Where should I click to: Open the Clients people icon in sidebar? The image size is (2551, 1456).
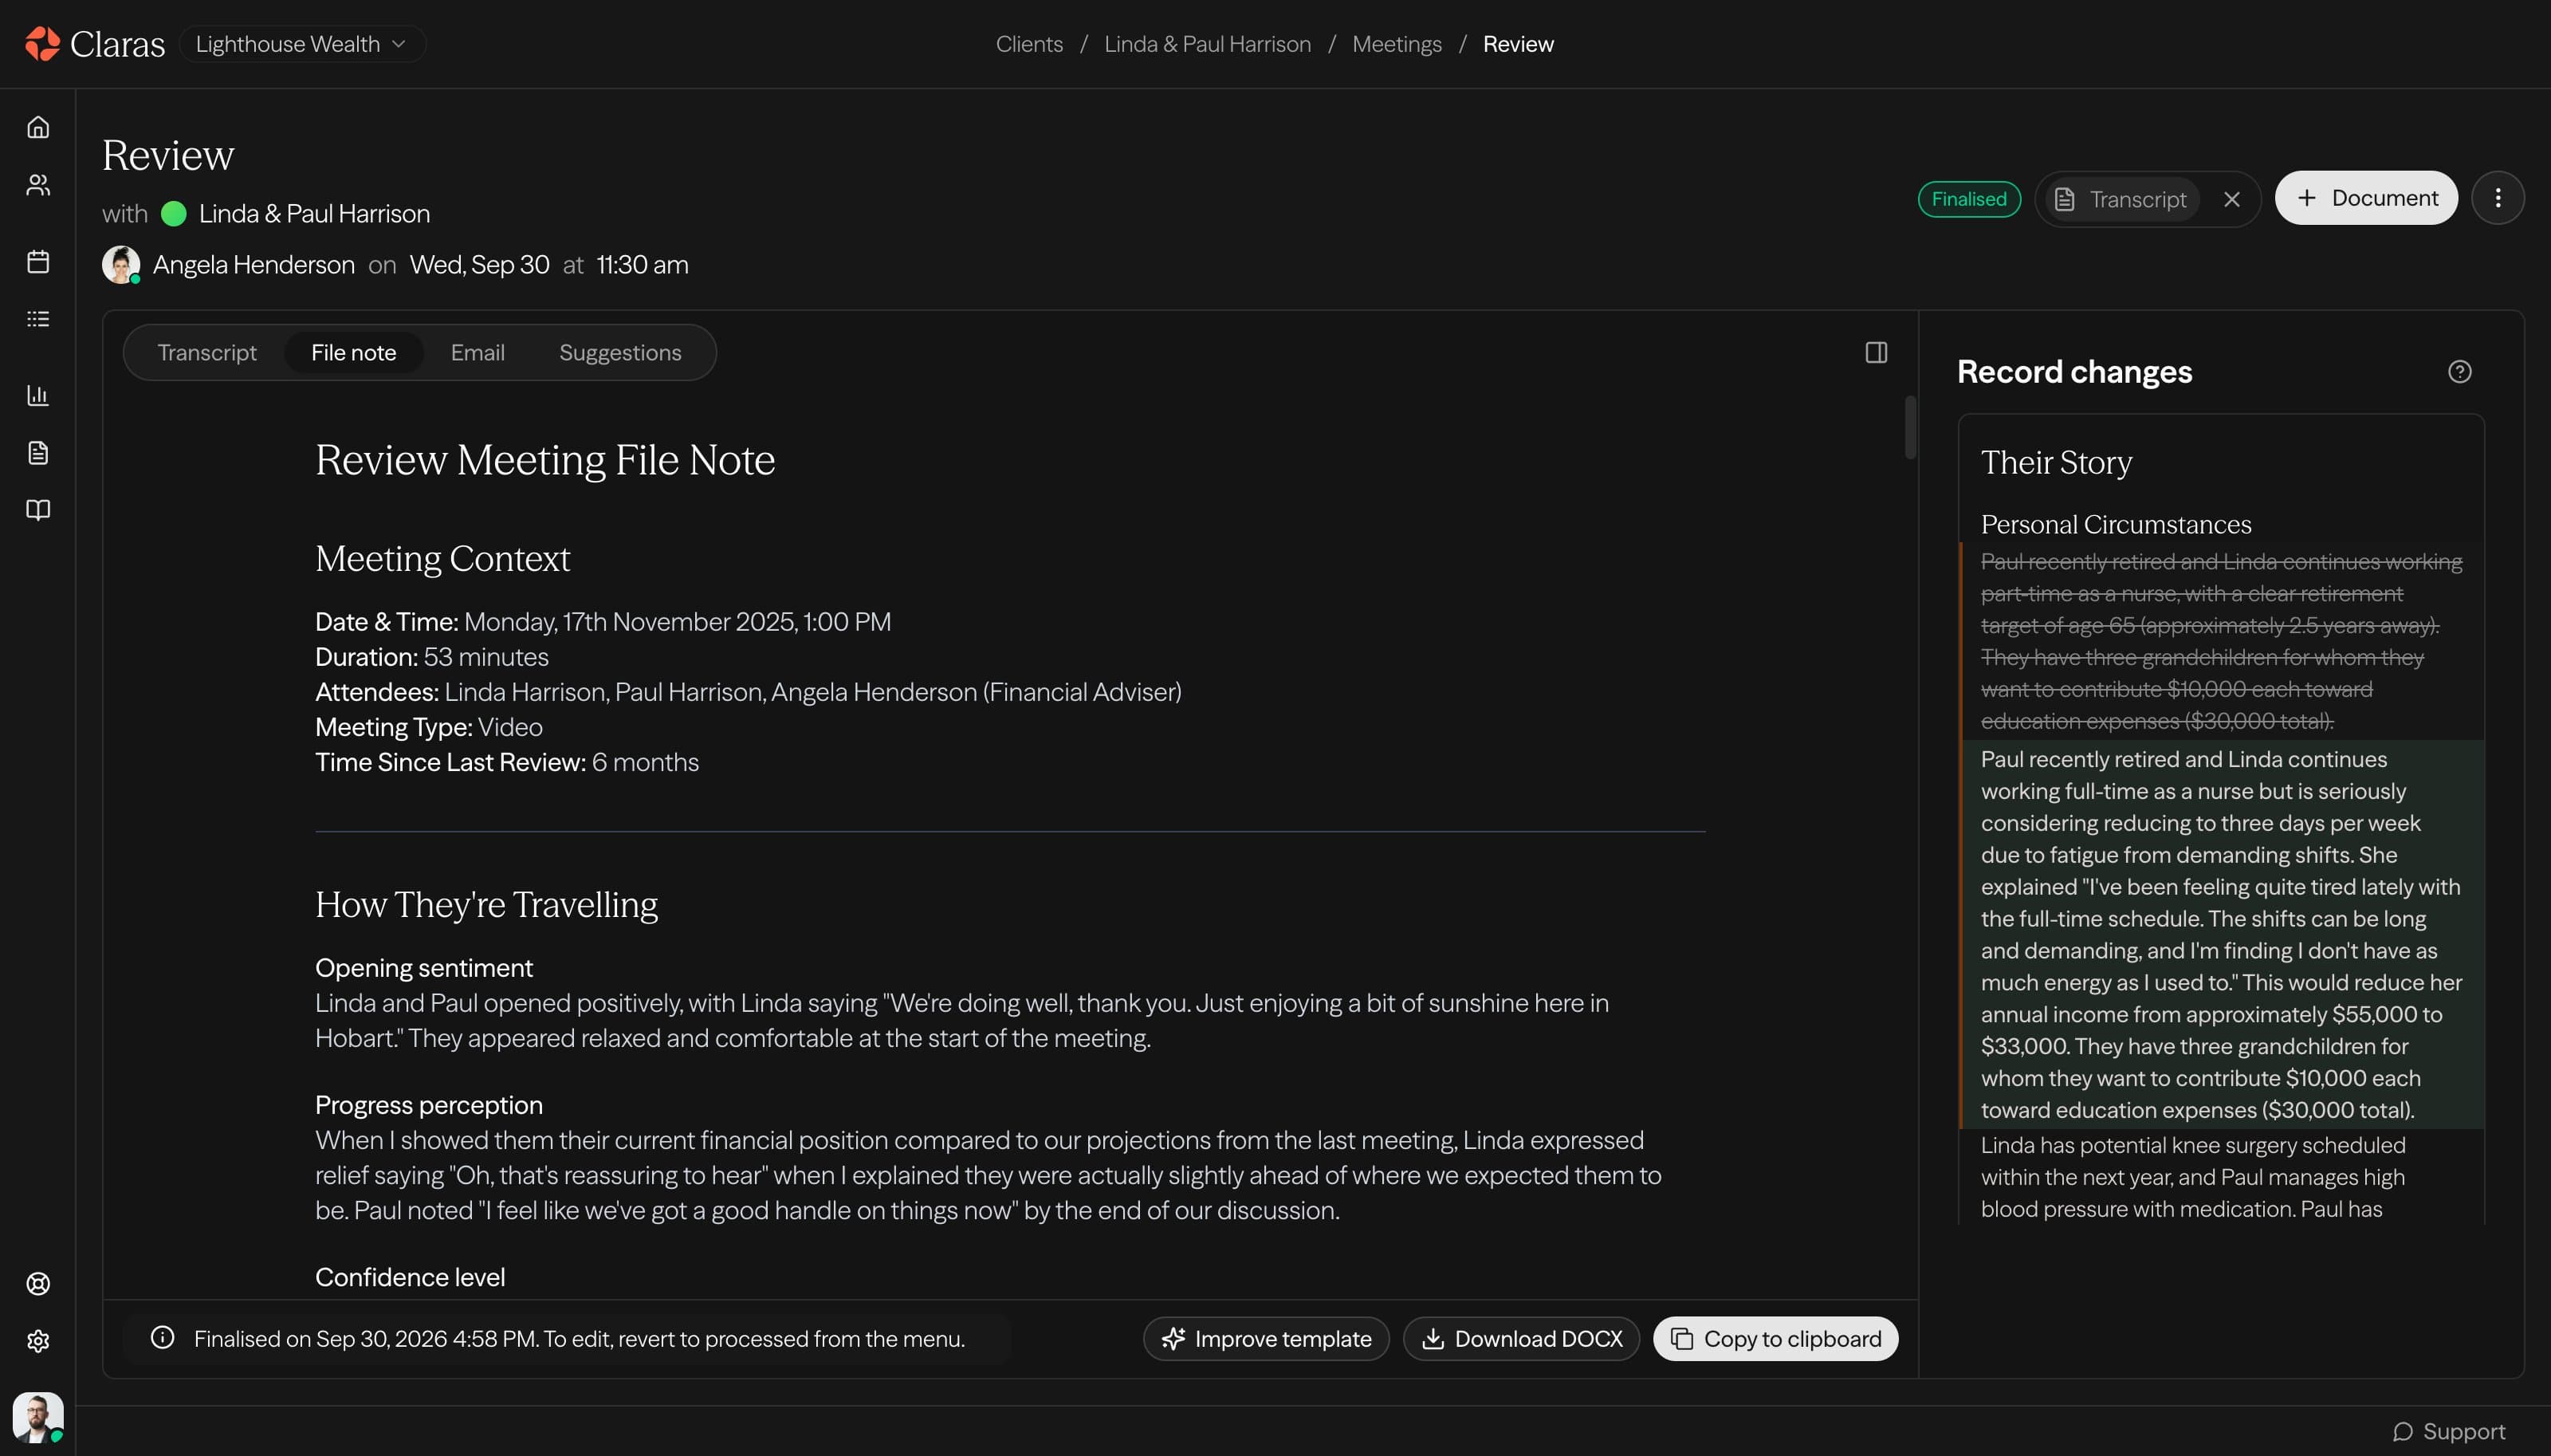pyautogui.click(x=38, y=185)
